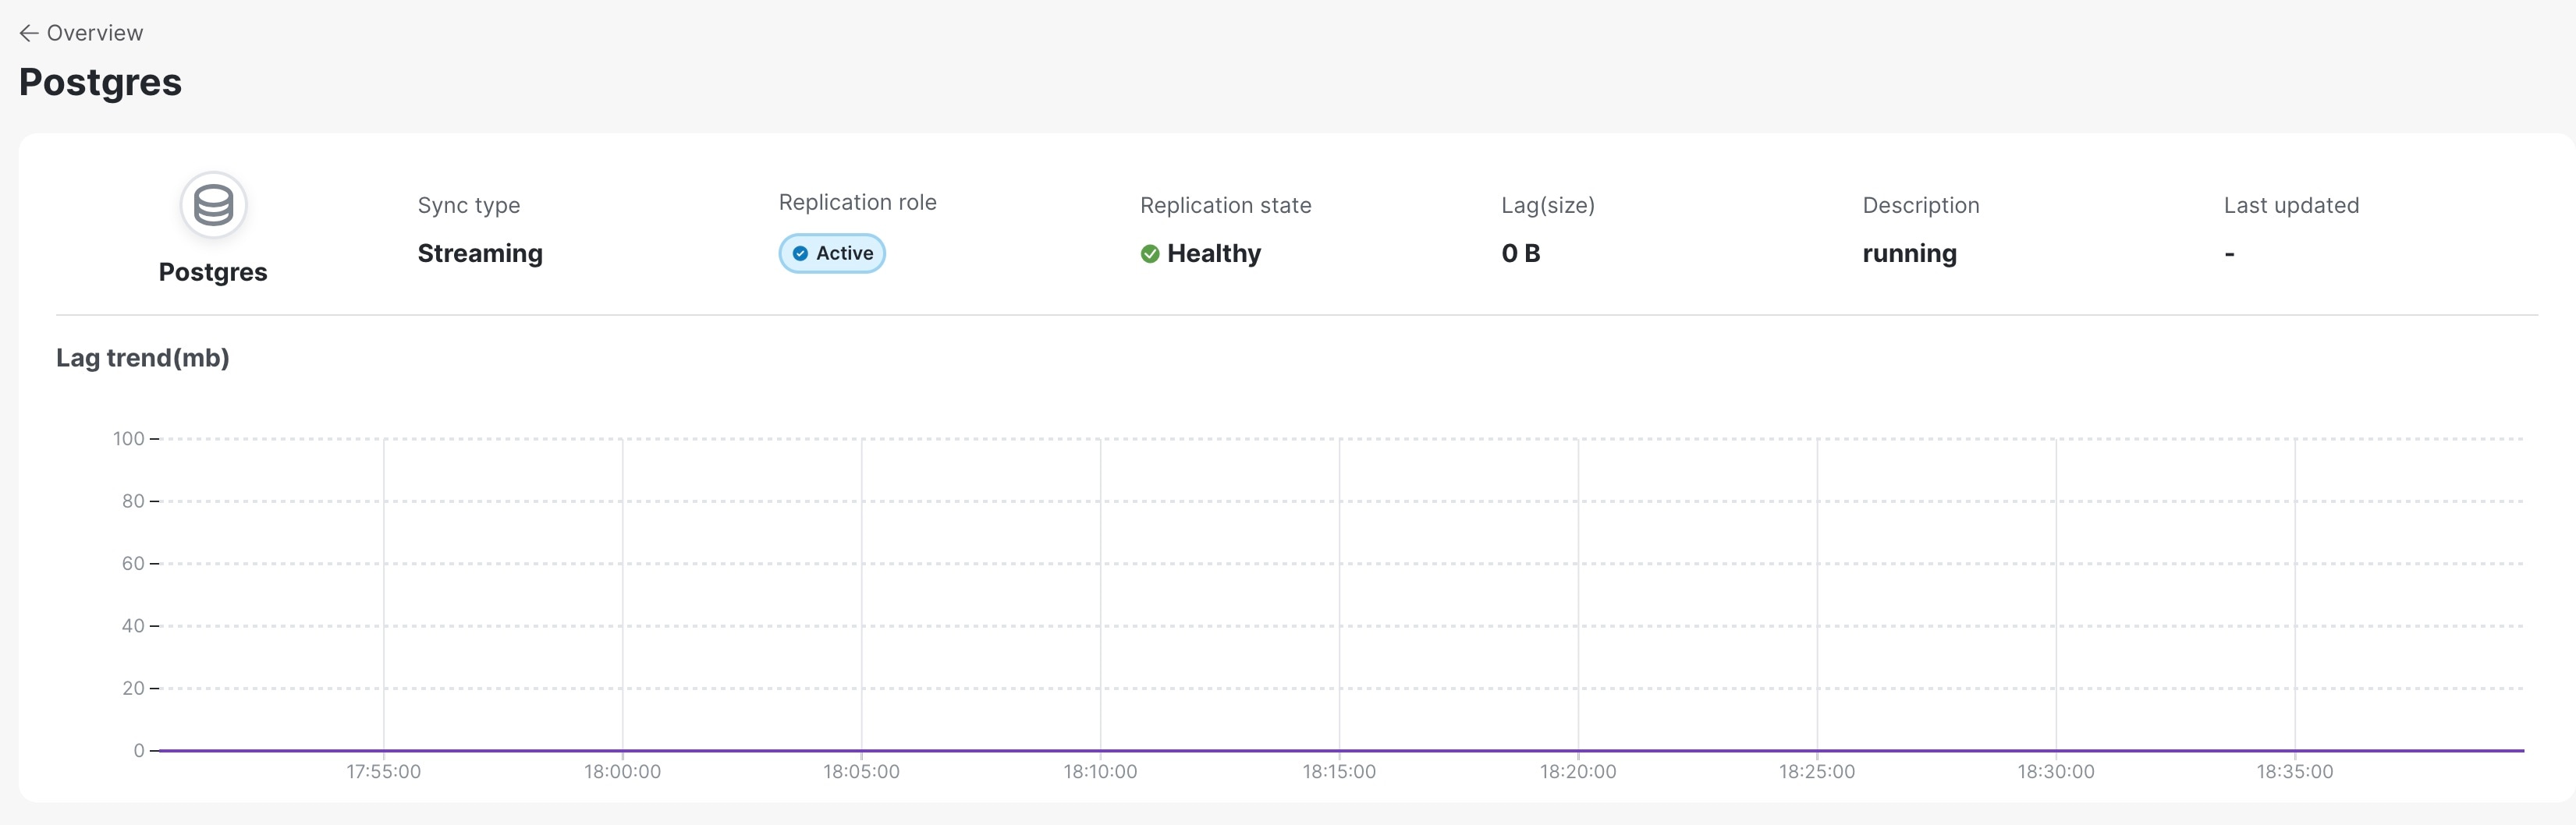This screenshot has width=2576, height=825.
Task: Click the blue check icon in Active badge
Action: click(x=800, y=254)
